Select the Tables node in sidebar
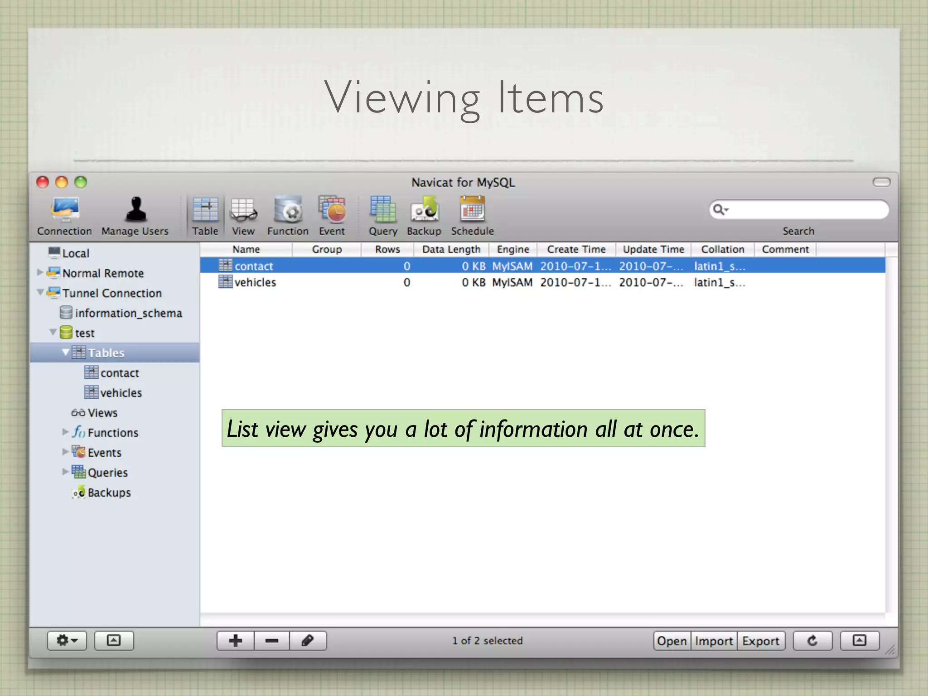This screenshot has height=696, width=928. tap(115, 353)
